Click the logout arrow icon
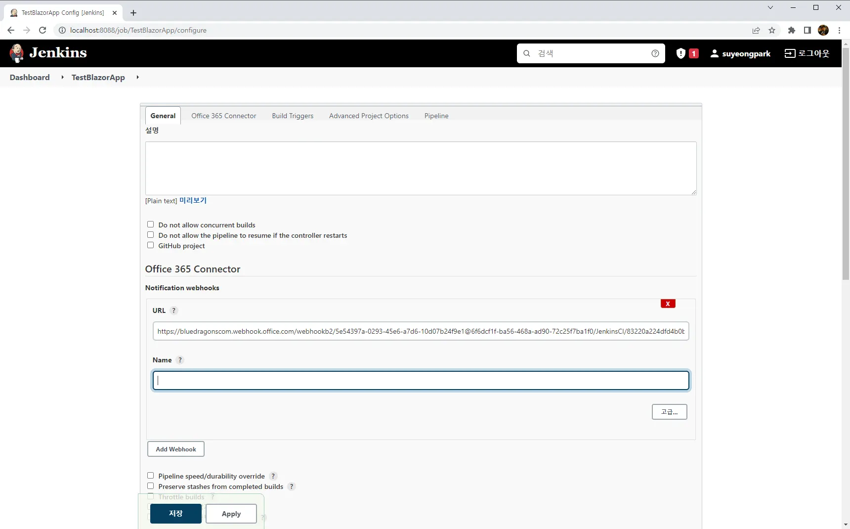The image size is (850, 529). (790, 53)
